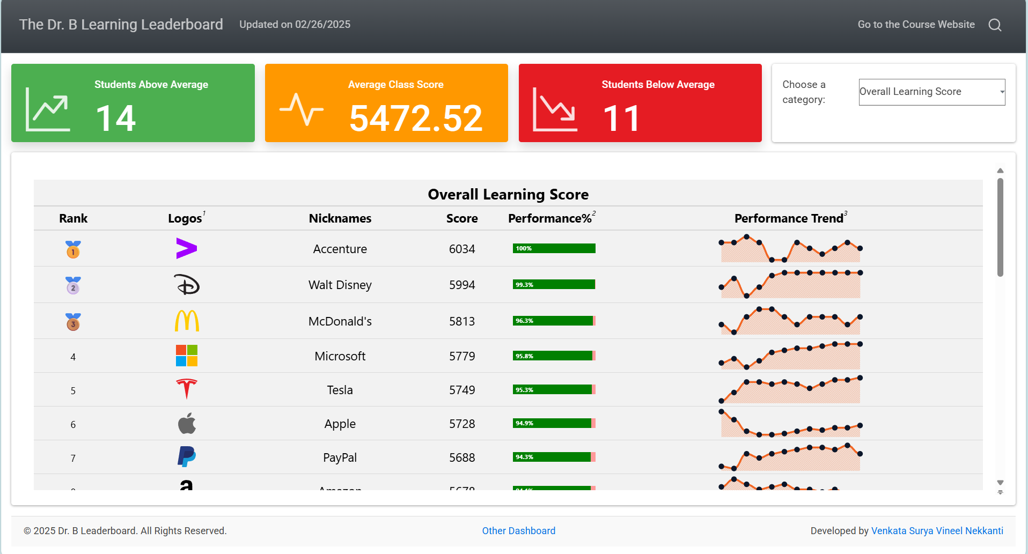Click the table vertical scrollbar thumb
This screenshot has width=1028, height=554.
coord(1000,227)
